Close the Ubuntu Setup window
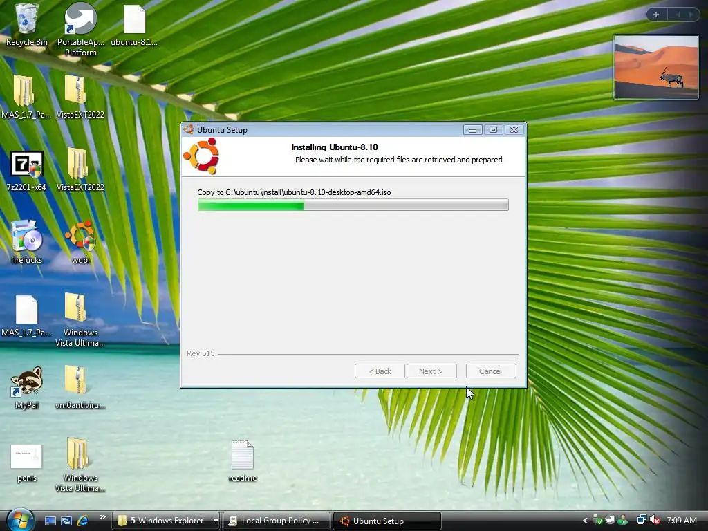The height and width of the screenshot is (531, 708). pos(514,130)
